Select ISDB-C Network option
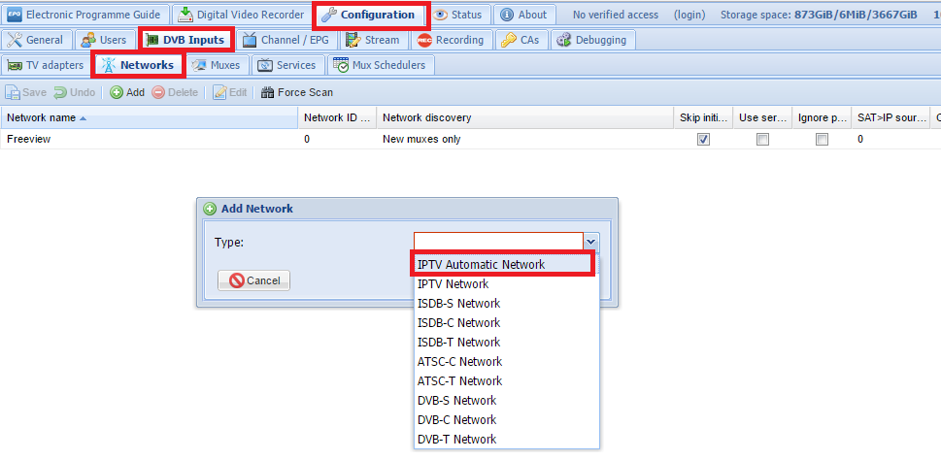 coord(507,322)
